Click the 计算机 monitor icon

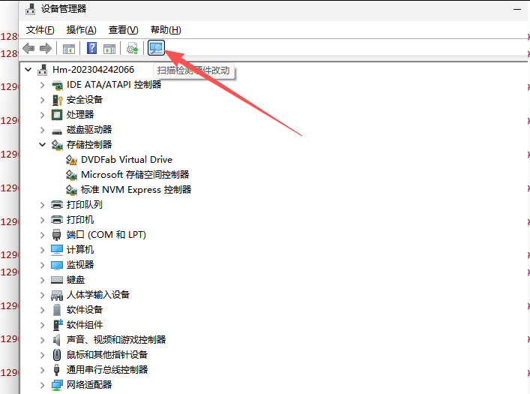click(57, 250)
